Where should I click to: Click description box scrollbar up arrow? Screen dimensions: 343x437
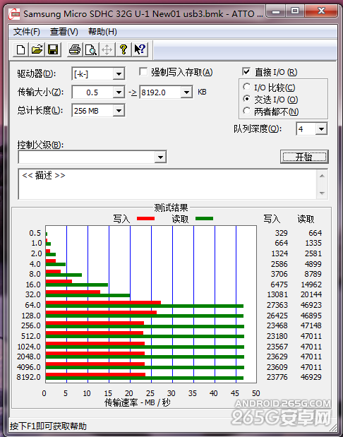pyautogui.click(x=323, y=176)
